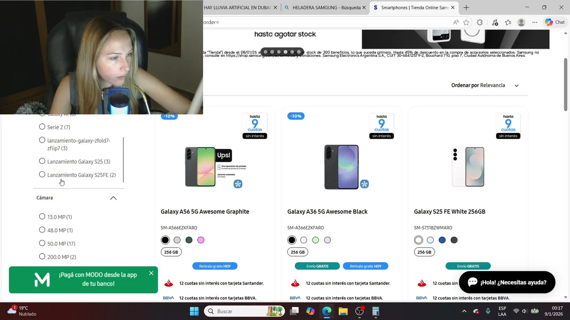Open browser extensions puzzle icon

coord(480,22)
